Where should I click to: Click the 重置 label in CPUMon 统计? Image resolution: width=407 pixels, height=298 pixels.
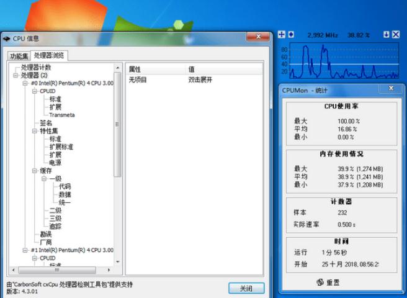[333, 282]
